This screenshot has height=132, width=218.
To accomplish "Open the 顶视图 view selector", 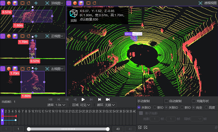I will 57,3.
